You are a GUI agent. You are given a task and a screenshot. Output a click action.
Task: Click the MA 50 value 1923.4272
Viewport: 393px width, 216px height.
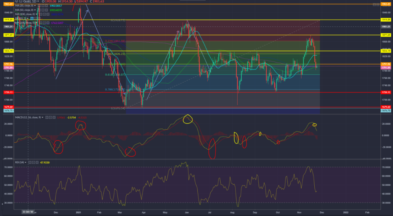[56, 10]
